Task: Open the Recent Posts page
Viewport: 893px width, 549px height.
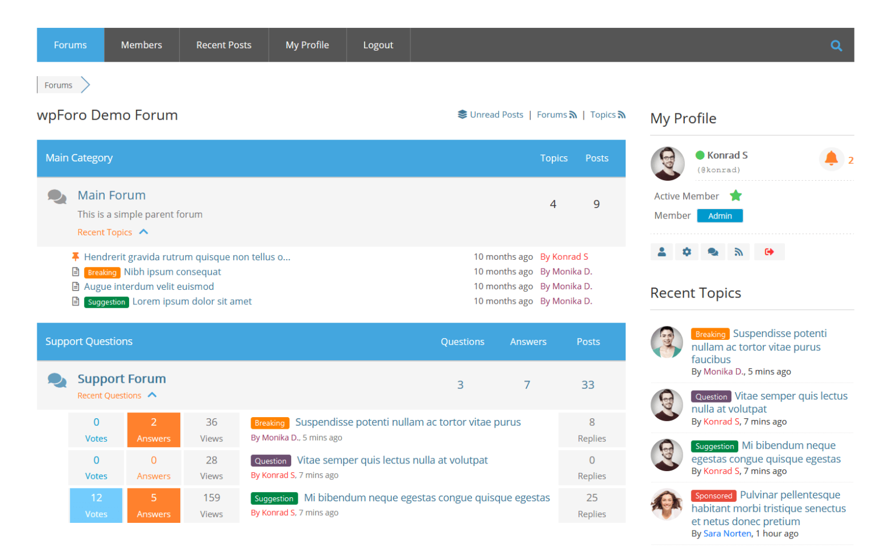Action: tap(223, 45)
